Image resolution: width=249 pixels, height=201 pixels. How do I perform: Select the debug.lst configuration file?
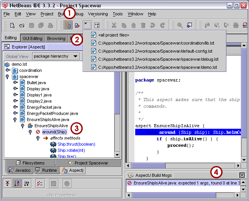[x=158, y=59]
